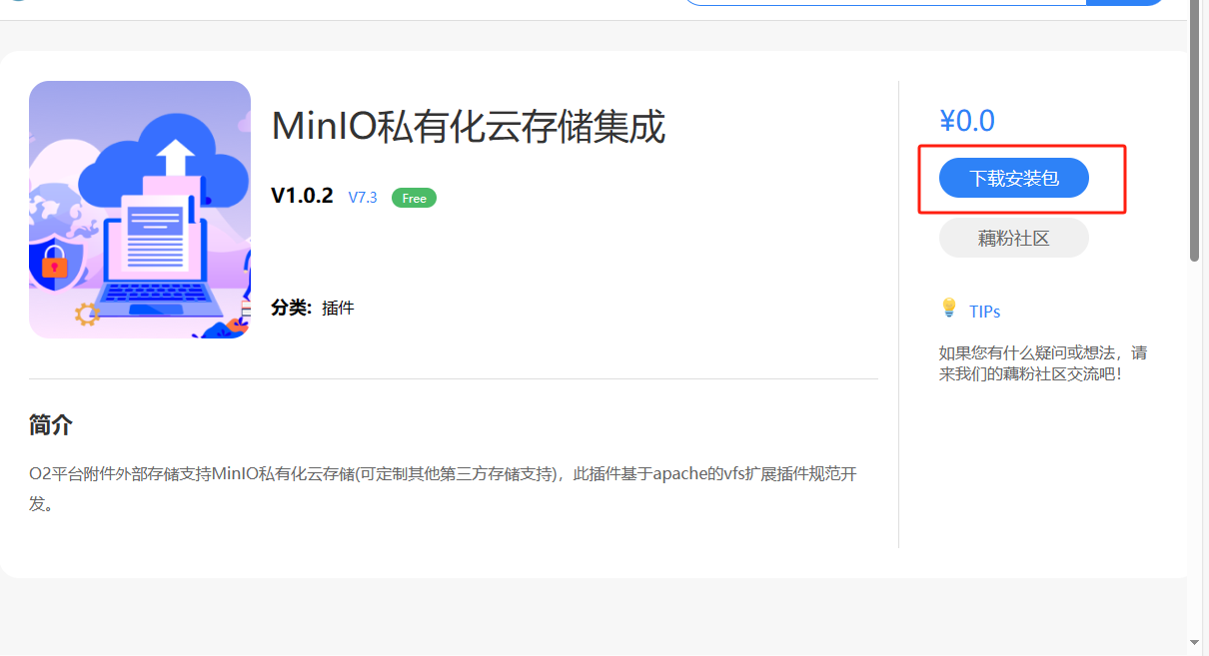This screenshot has width=1209, height=656.
Task: Click the MinIO cloud storage product thumbnail
Action: pos(140,210)
